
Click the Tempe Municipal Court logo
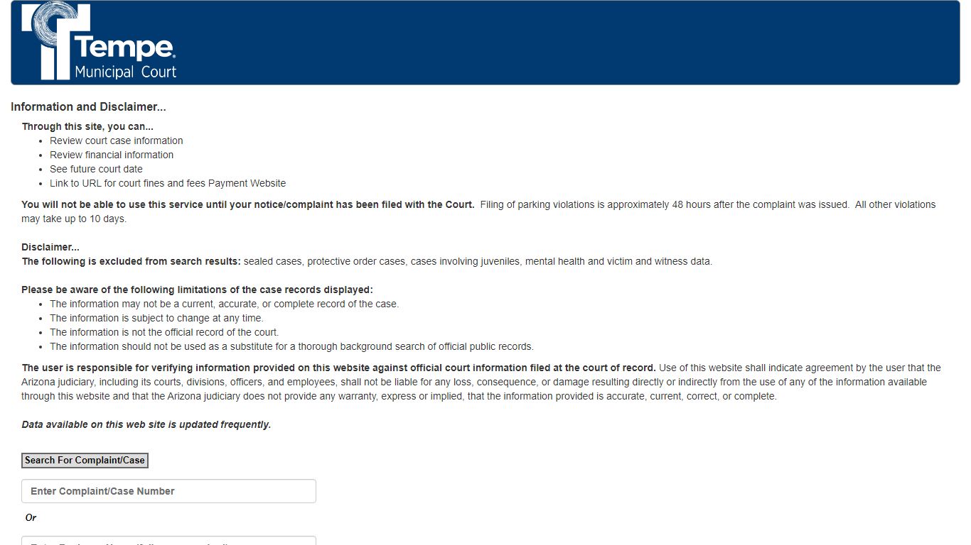click(99, 42)
